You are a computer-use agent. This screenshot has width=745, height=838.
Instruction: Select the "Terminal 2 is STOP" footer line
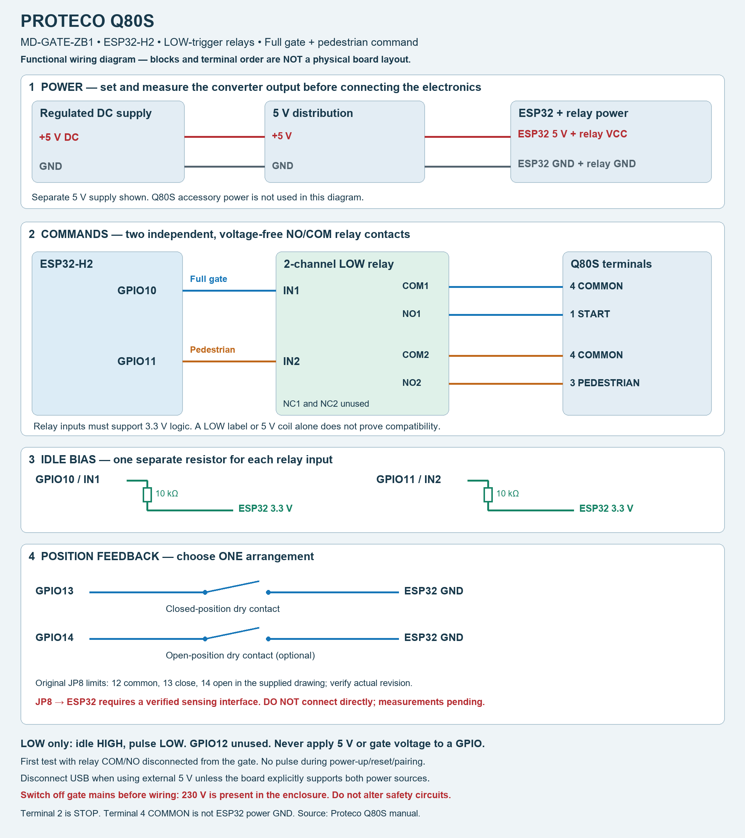pyautogui.click(x=220, y=813)
